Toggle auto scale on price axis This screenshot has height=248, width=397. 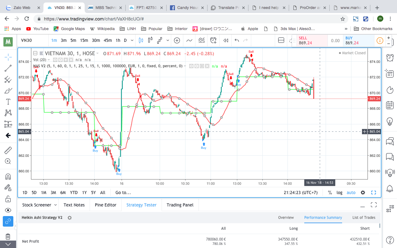(x=351, y=193)
